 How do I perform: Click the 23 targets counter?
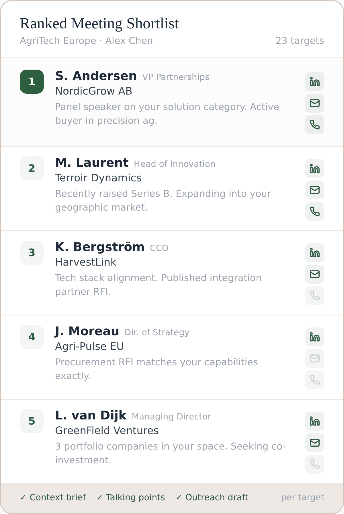(299, 41)
